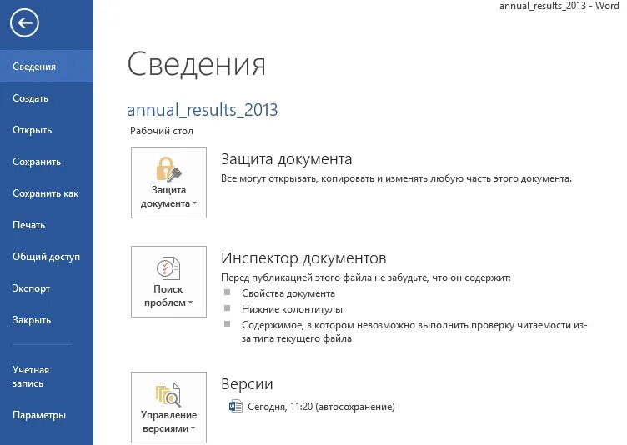Viewport: 627px width, 445px height.
Task: Click the lock and key icon
Action: 168,168
